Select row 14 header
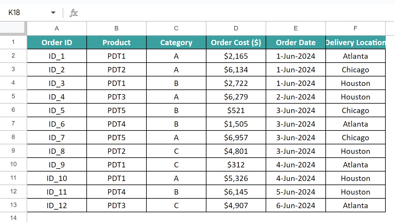 pyautogui.click(x=13, y=218)
